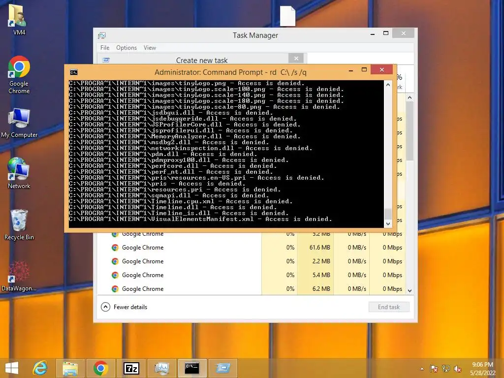504x378 pixels.
Task: Select Google Chrome process using 2.2 MB
Action: pyautogui.click(x=251, y=261)
